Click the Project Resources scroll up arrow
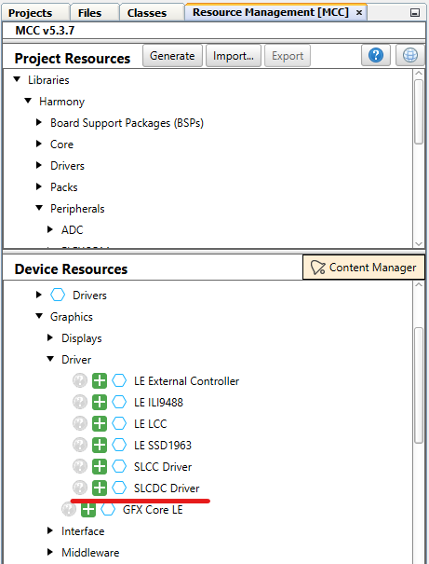 point(419,73)
